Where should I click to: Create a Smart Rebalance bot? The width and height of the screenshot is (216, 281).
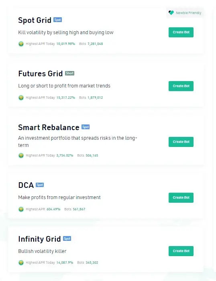(181, 142)
